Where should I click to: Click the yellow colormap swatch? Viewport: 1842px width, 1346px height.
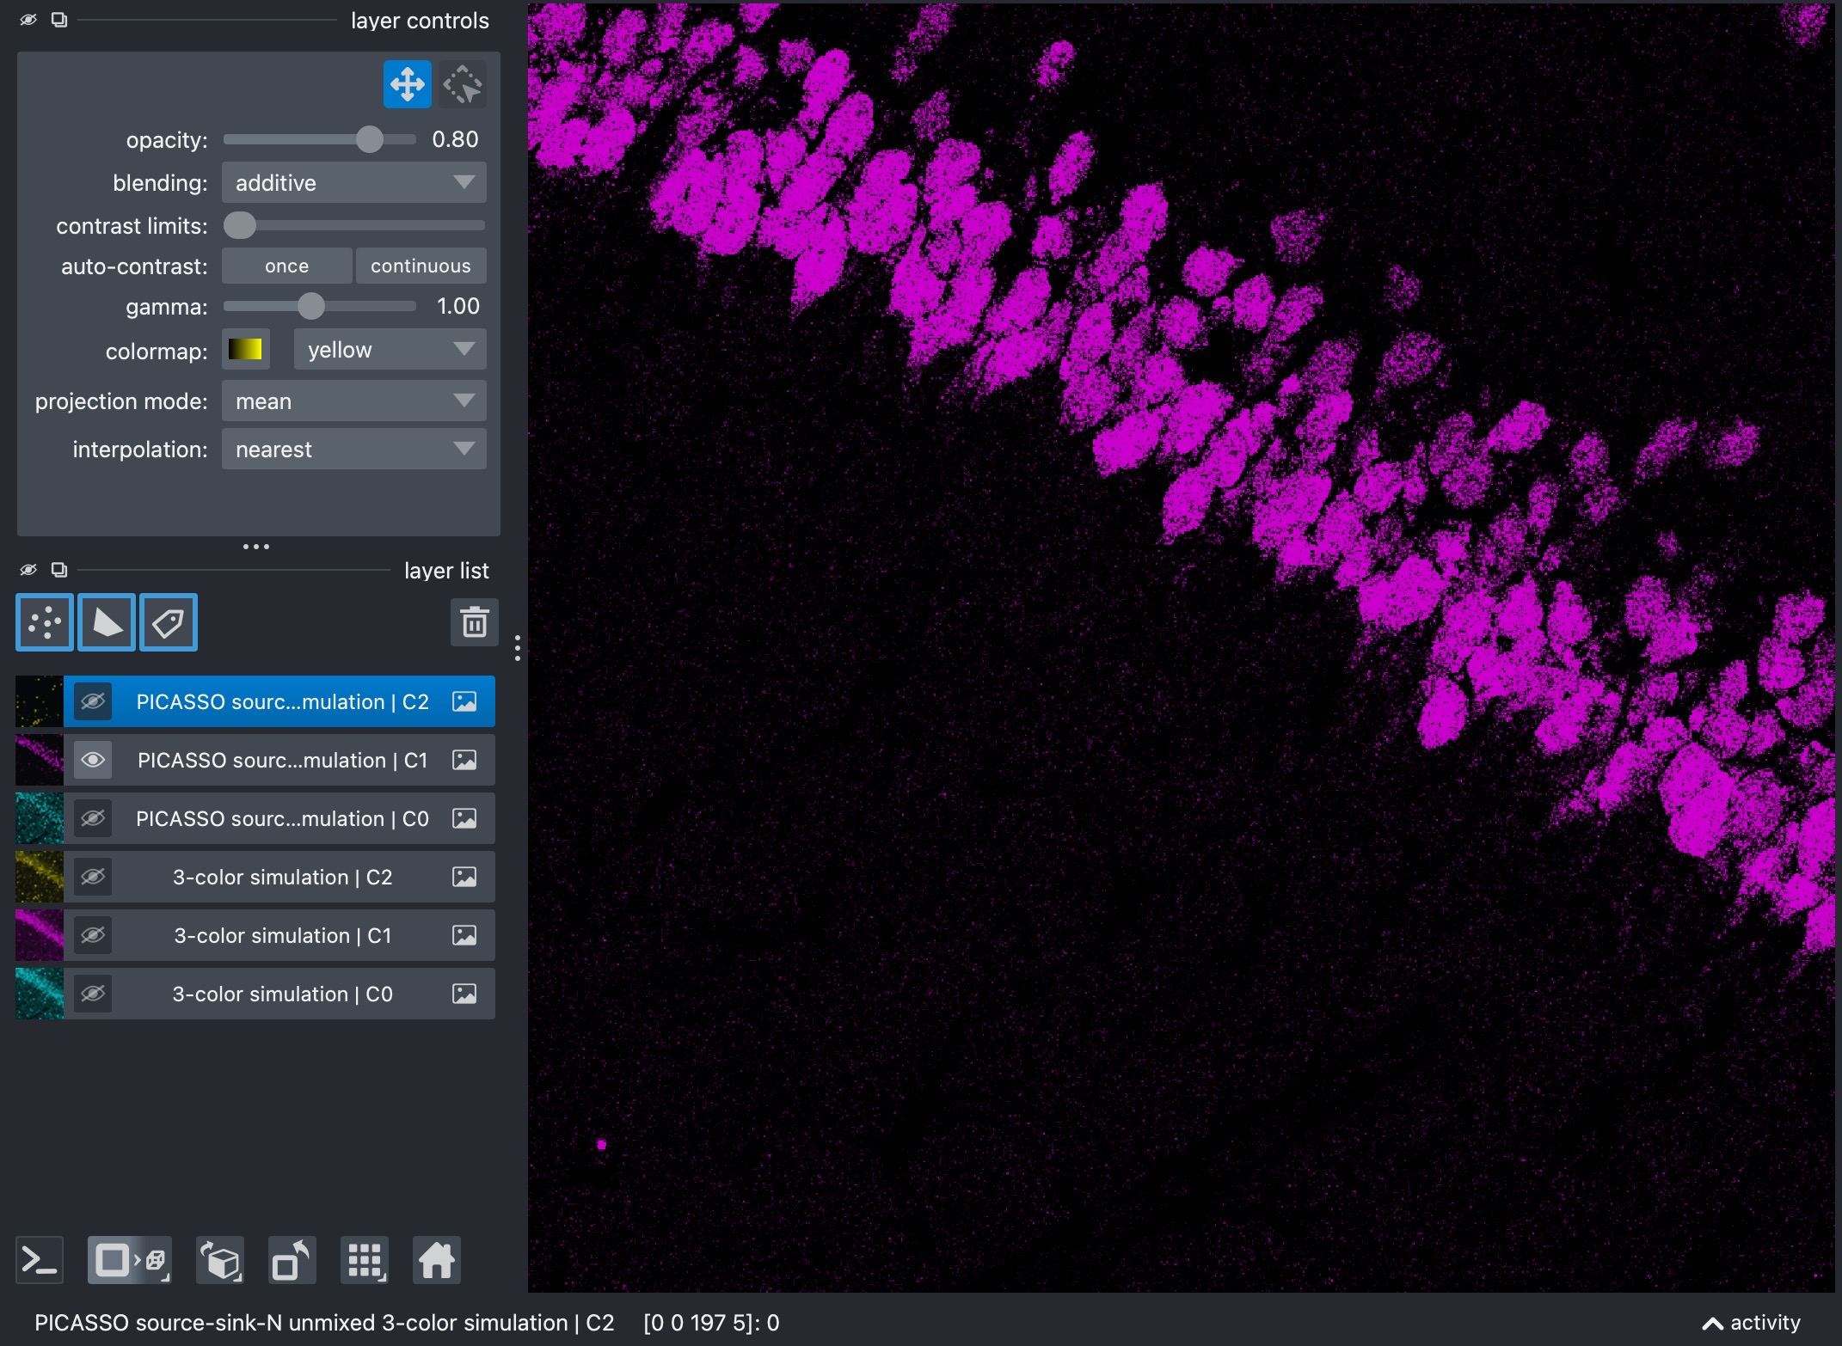click(245, 349)
